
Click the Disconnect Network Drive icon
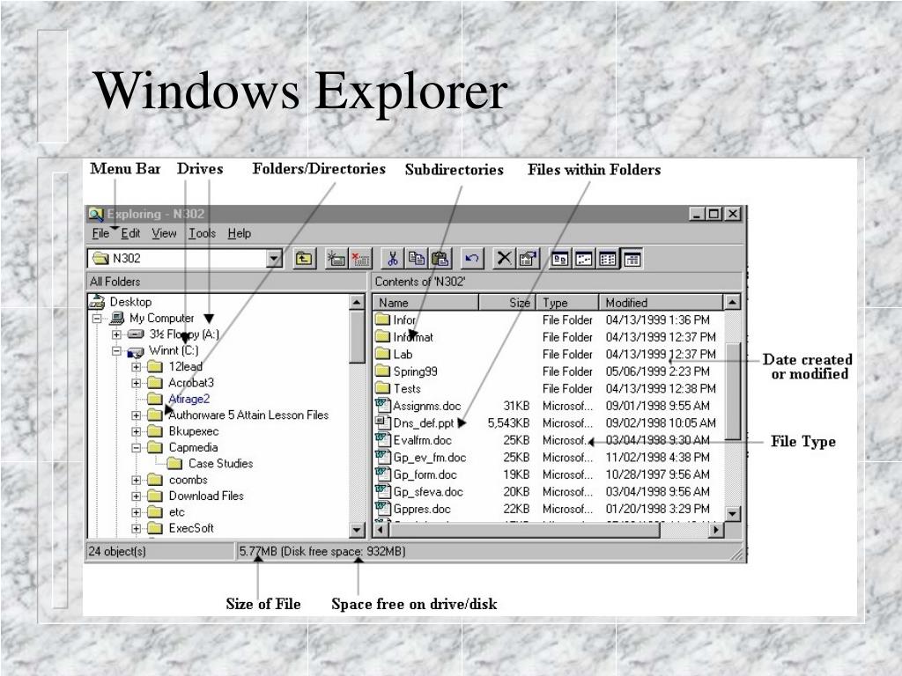click(360, 259)
